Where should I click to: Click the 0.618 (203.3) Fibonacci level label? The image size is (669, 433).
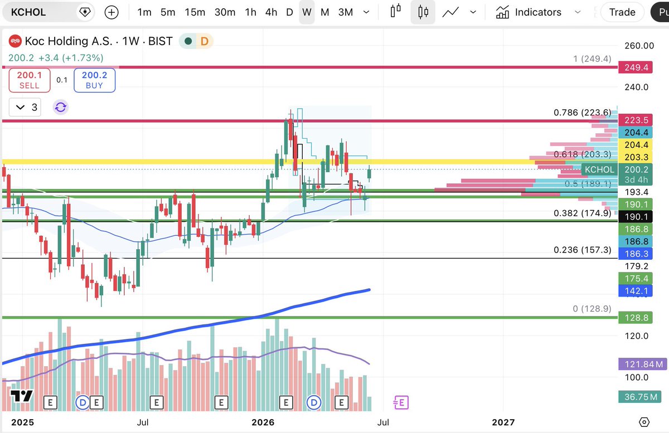[x=583, y=154]
